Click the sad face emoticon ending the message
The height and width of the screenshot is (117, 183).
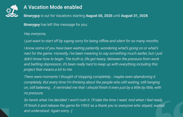[x=71, y=111]
